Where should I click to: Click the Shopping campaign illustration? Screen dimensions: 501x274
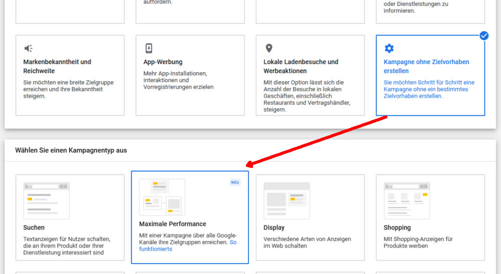click(x=407, y=200)
